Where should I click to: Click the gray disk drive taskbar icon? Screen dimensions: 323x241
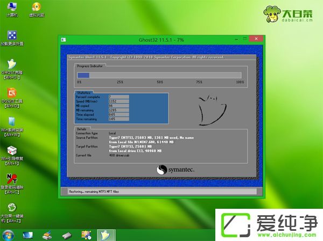pos(67,235)
